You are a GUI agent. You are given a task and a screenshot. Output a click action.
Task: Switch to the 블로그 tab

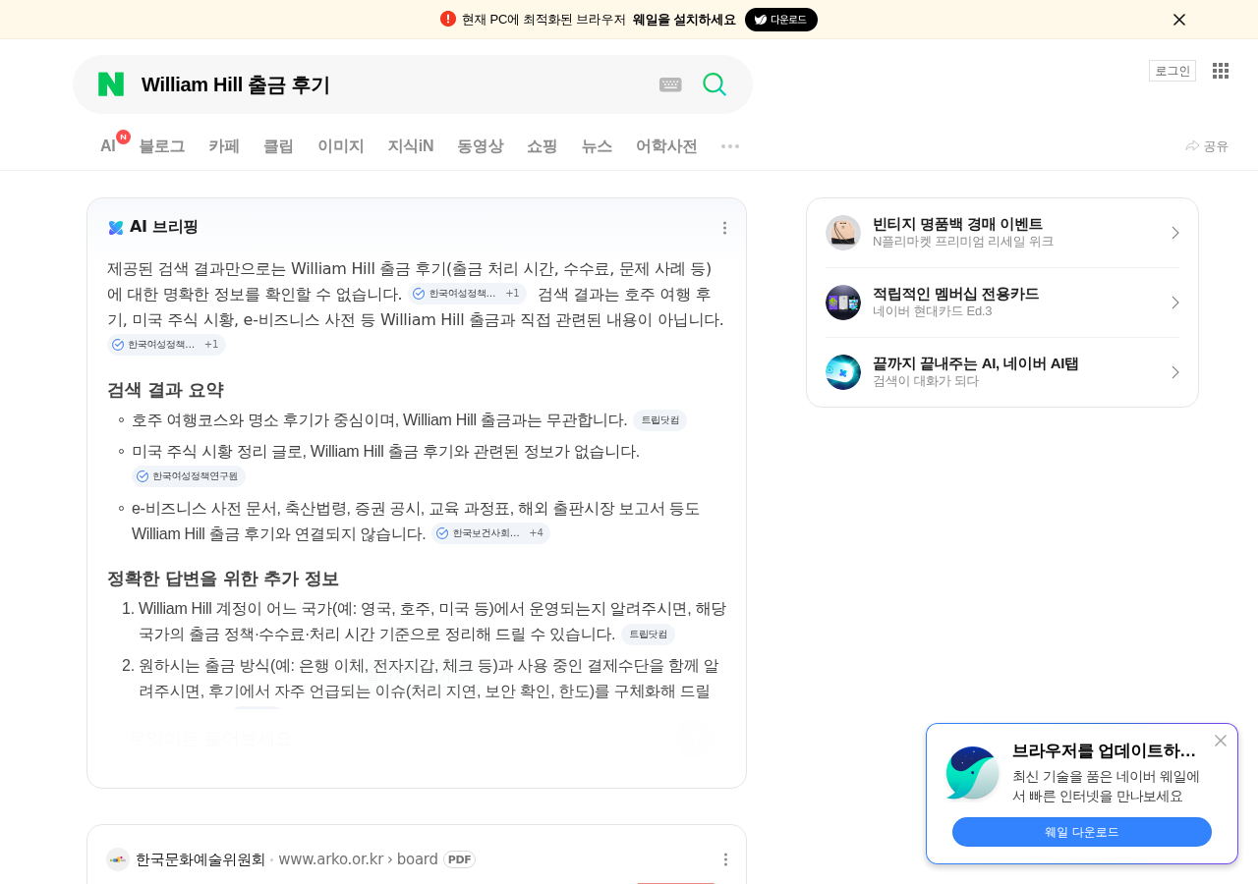point(162,146)
